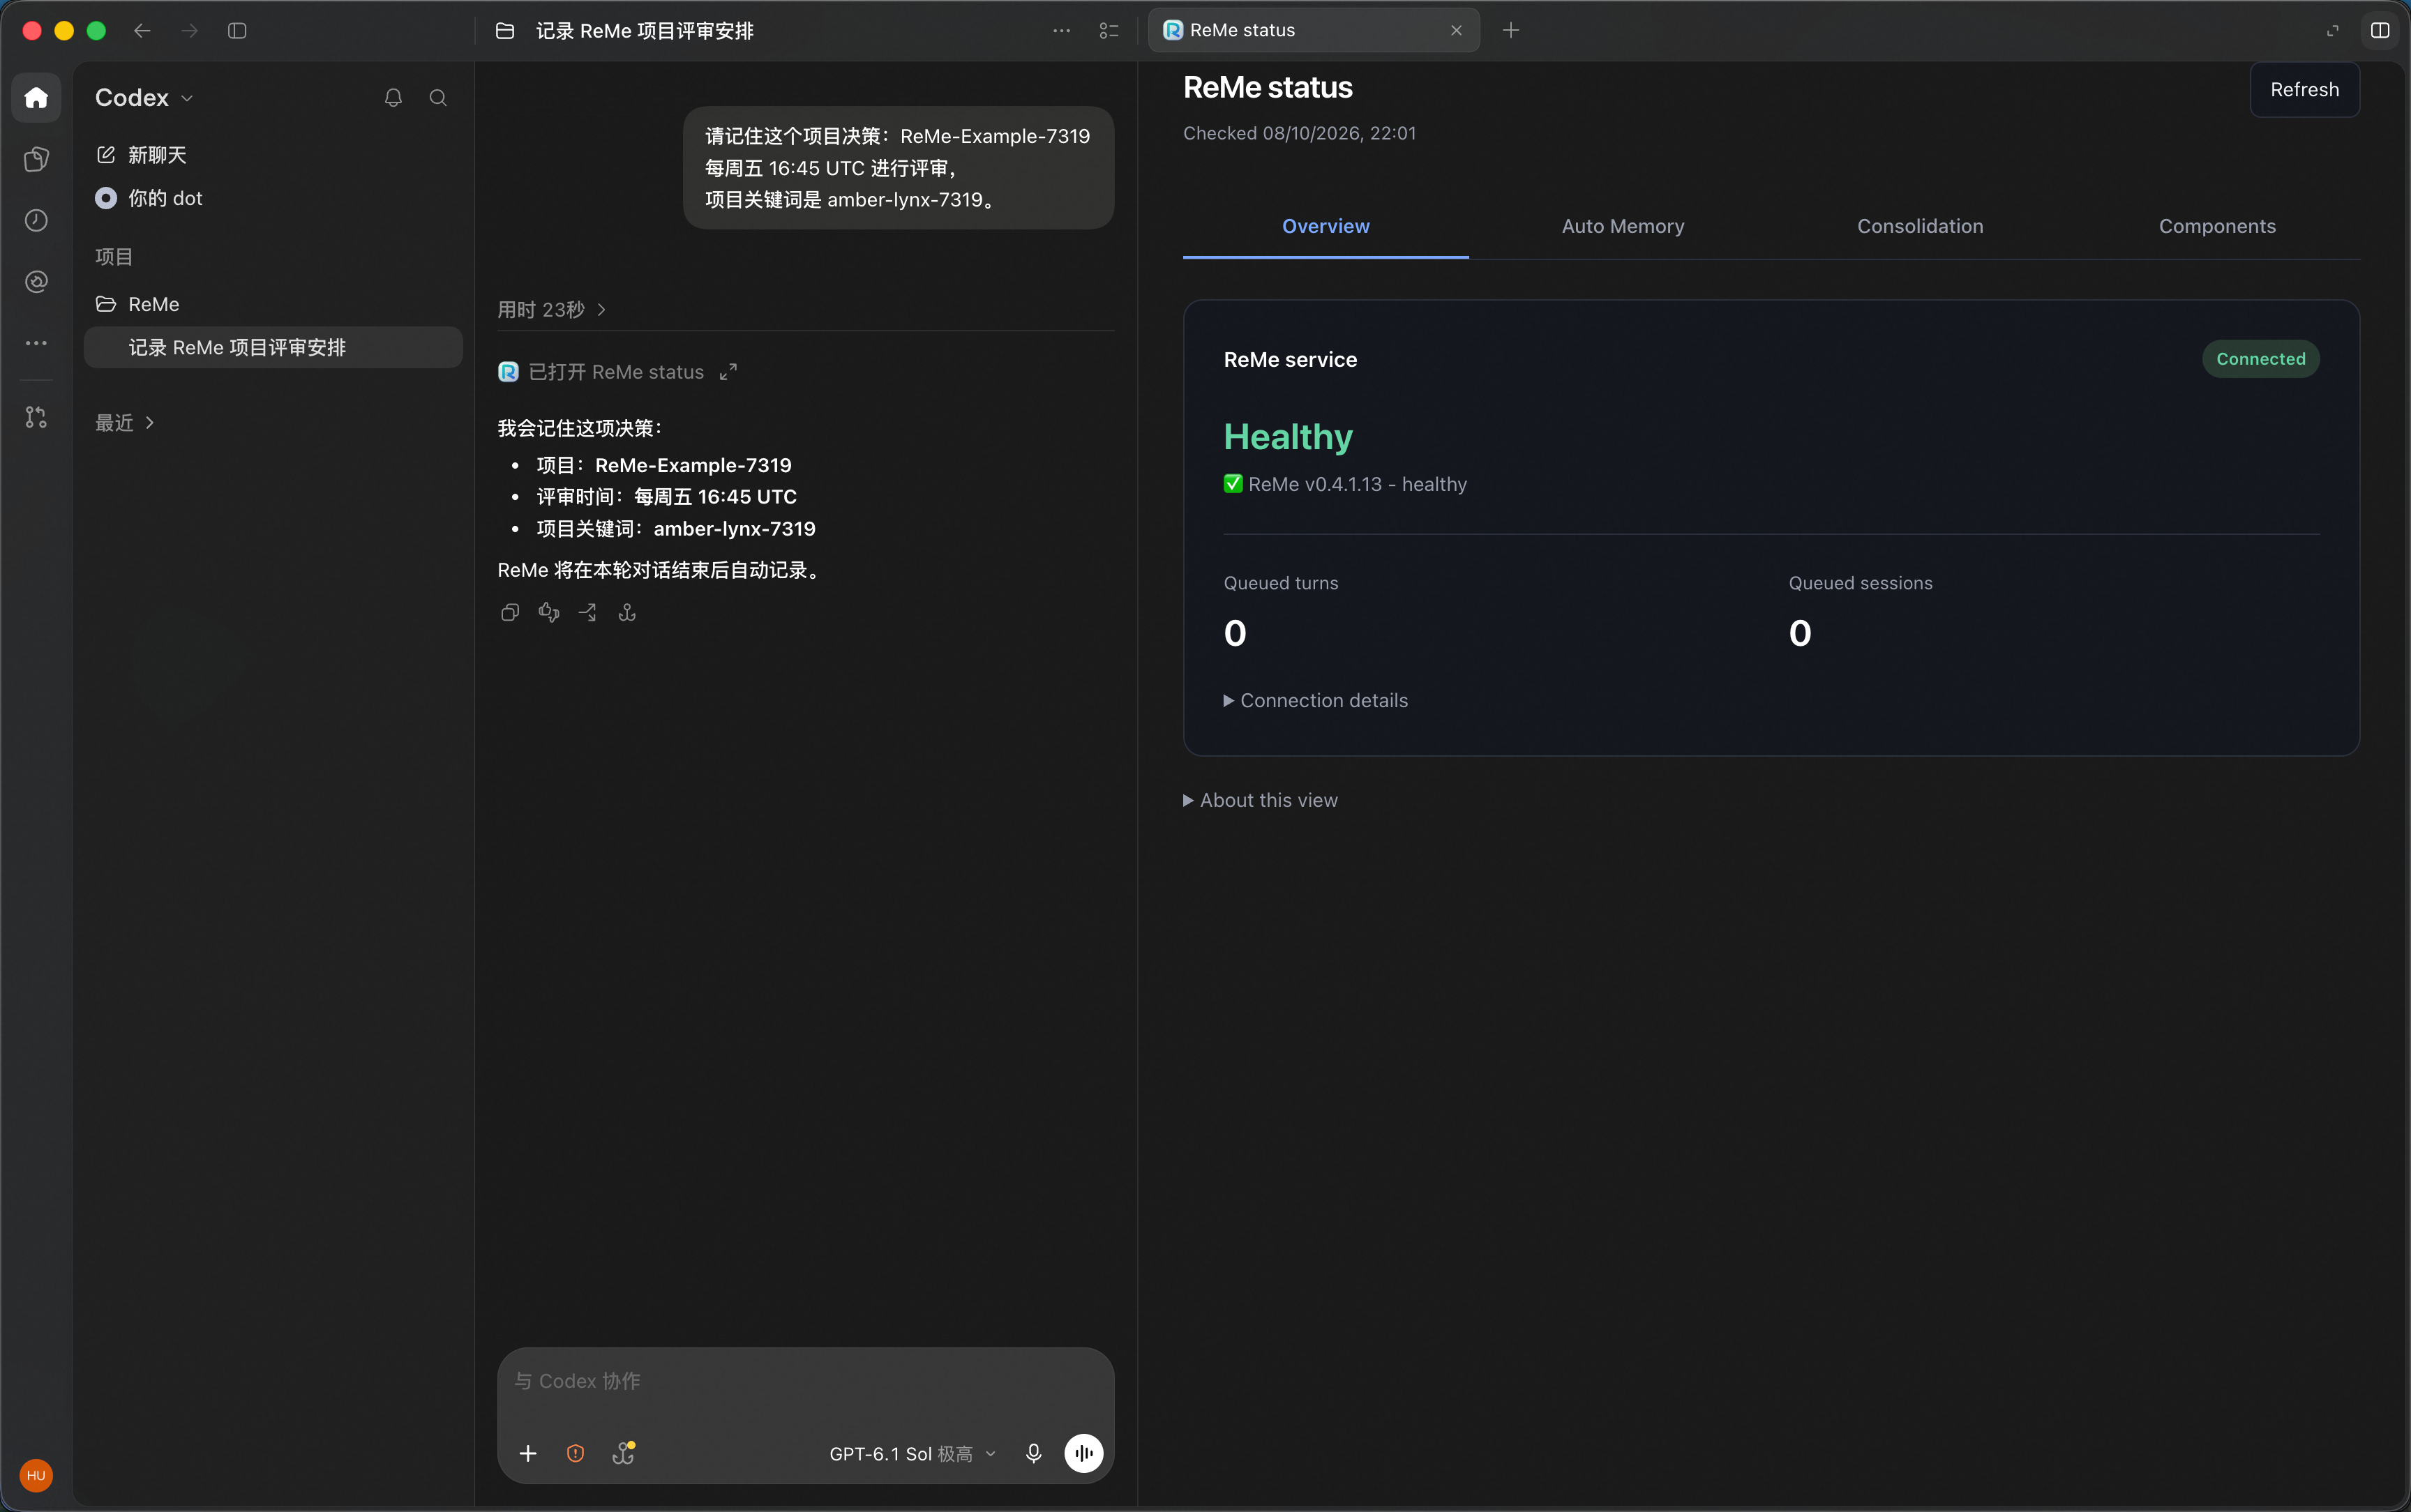Click the composer anchor icon with yellow dot
Screen dimensions: 2411x1512
[x=623, y=1453]
